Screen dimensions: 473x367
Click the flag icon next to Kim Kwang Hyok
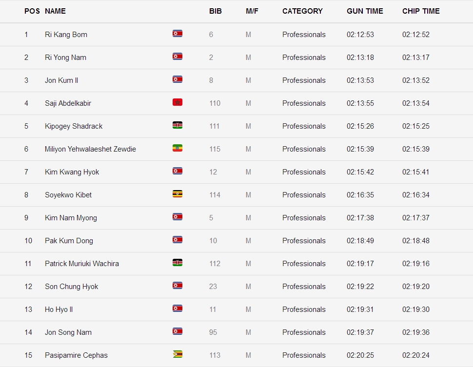click(177, 171)
